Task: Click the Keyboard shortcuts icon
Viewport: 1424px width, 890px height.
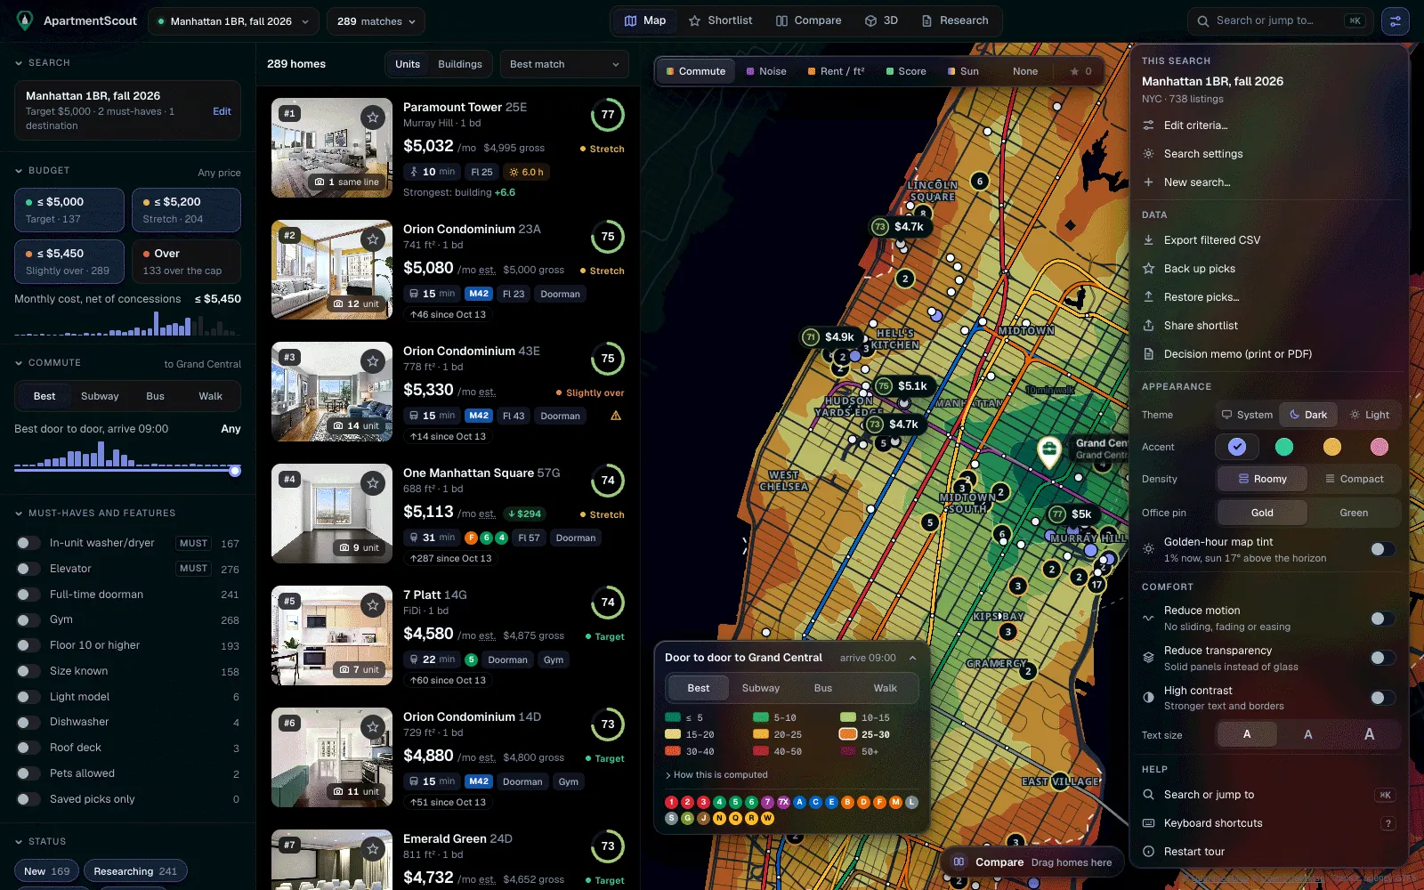Action: (x=1148, y=823)
